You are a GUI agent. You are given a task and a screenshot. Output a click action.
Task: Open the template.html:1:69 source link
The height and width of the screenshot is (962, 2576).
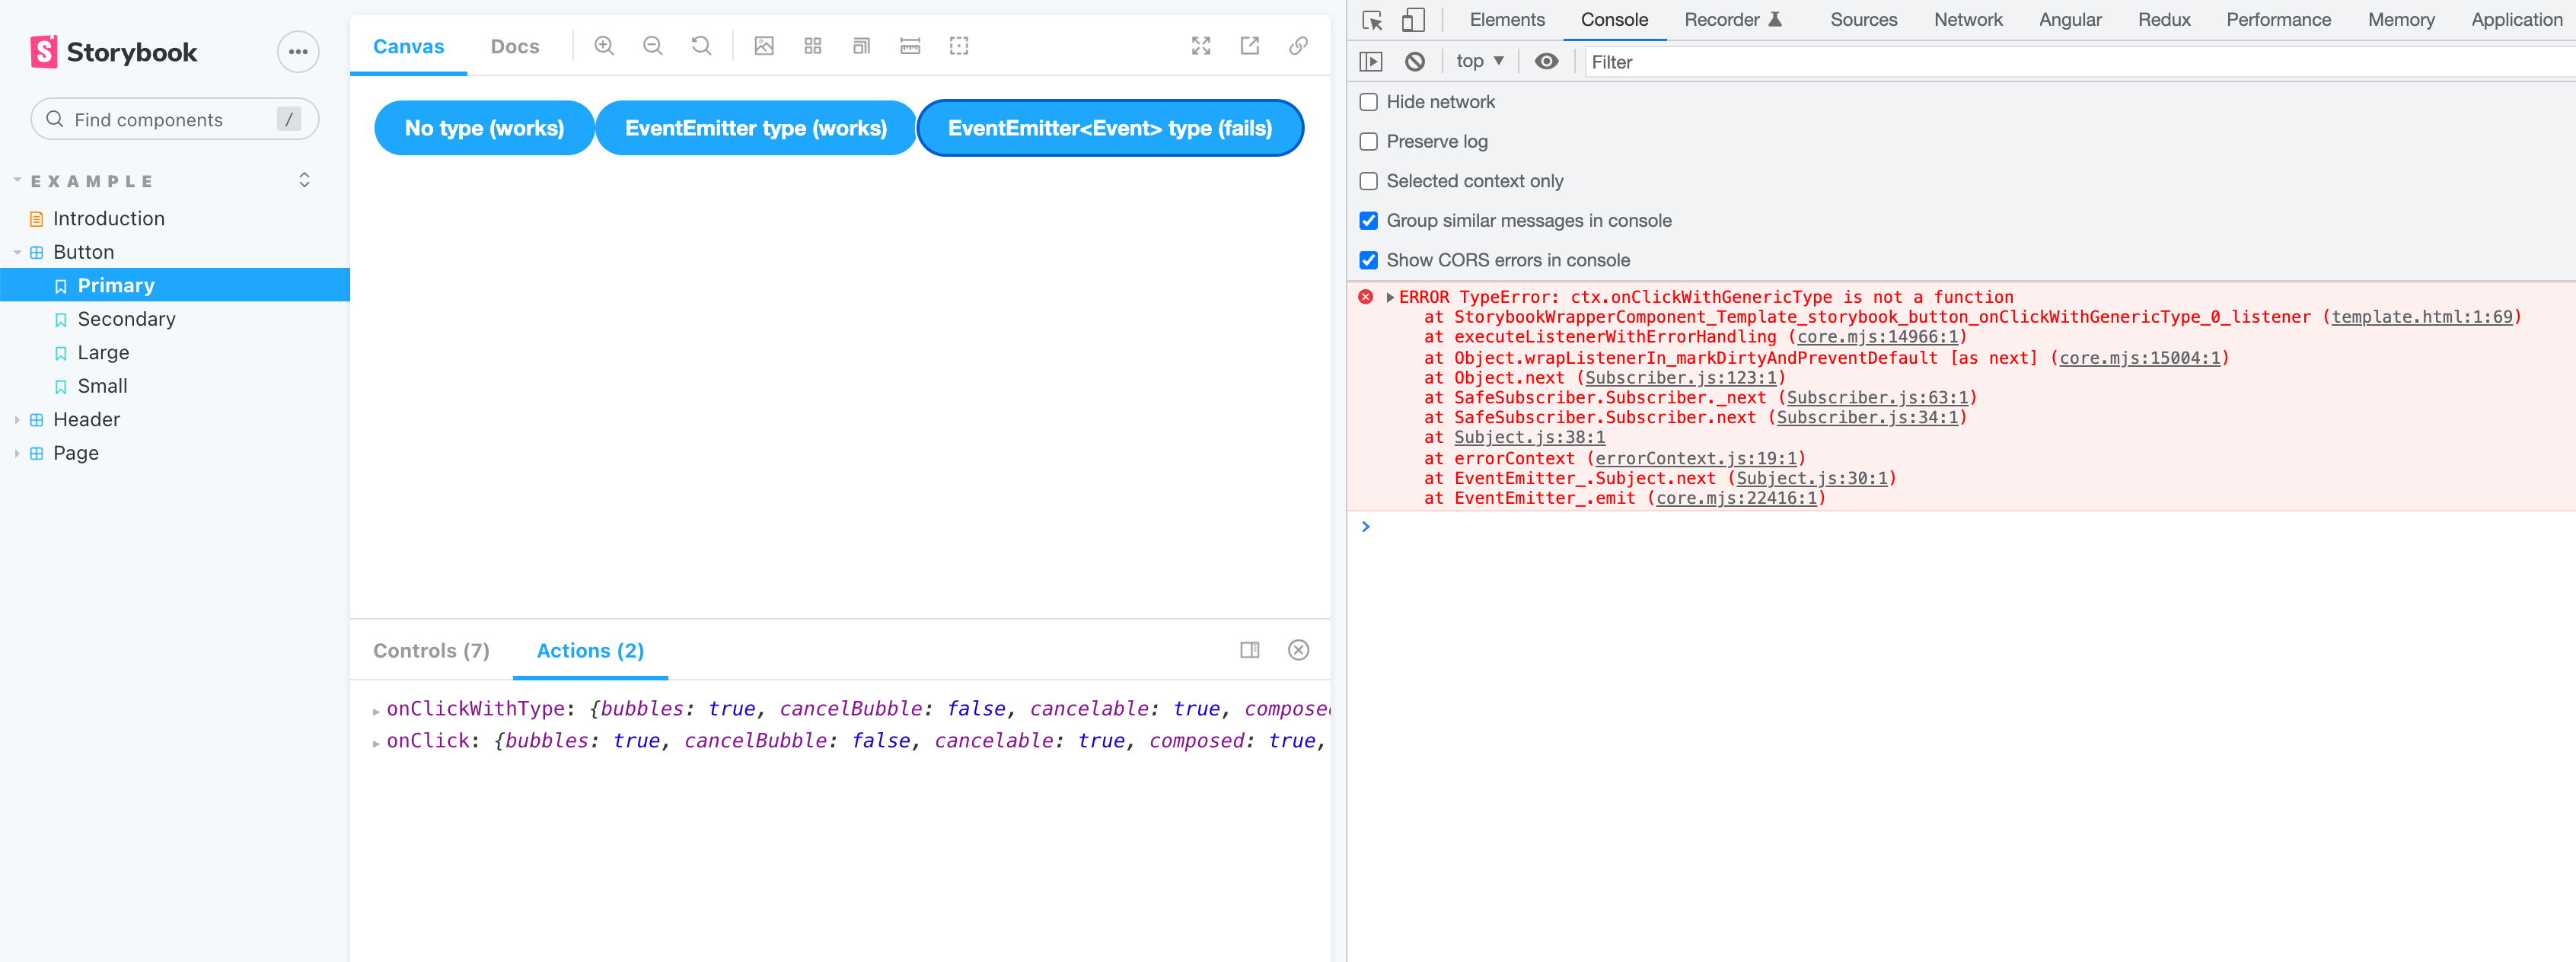click(x=2421, y=317)
